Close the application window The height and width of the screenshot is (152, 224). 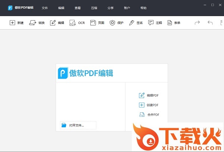point(220,5)
